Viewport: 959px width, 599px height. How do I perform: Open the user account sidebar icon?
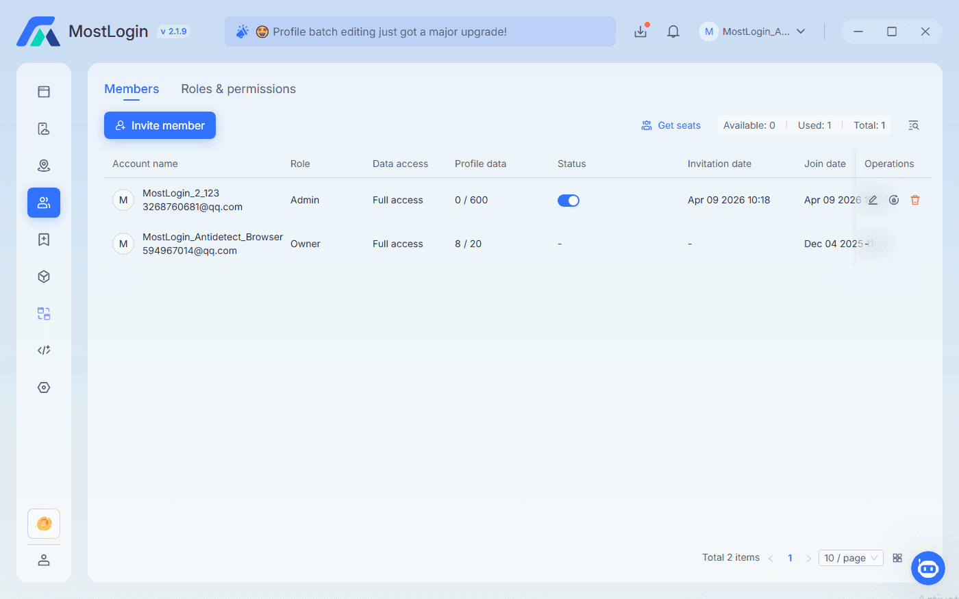pos(44,560)
